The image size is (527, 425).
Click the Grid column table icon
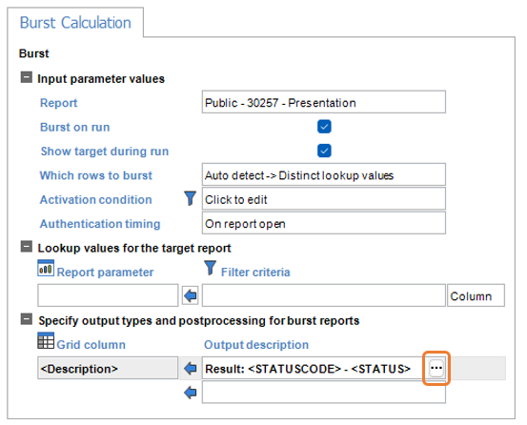(46, 341)
